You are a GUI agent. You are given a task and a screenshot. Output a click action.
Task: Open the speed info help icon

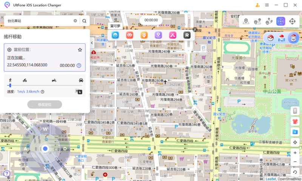click(43, 92)
